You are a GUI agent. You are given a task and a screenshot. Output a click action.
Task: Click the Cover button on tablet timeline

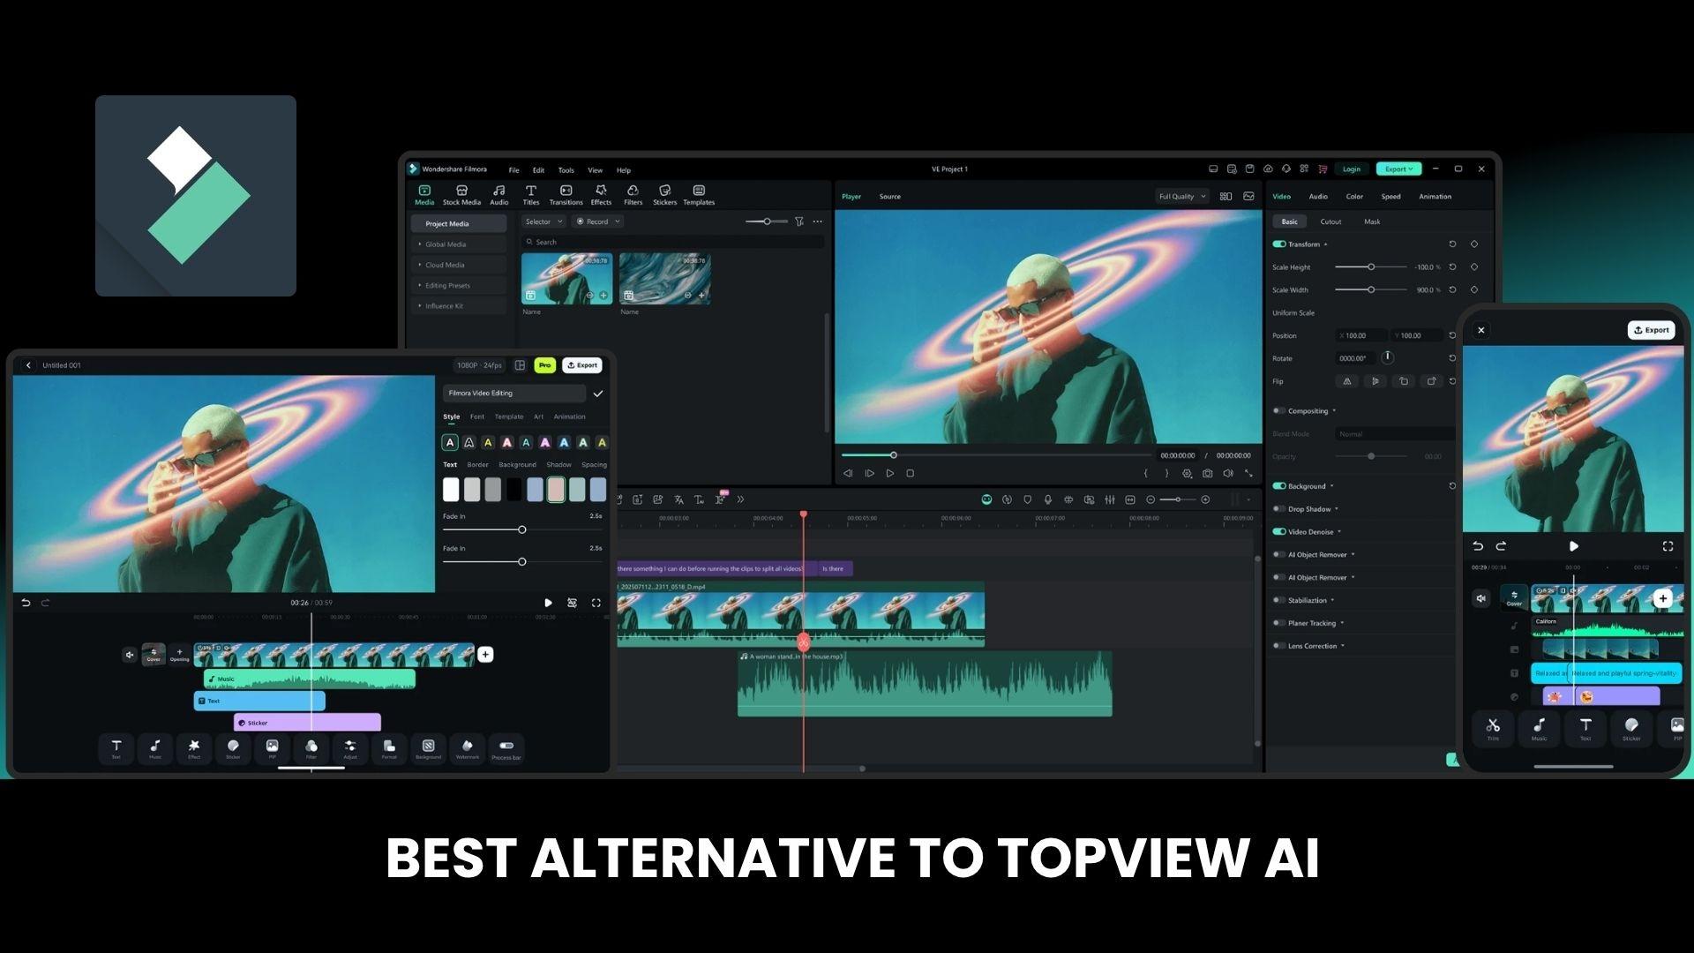[154, 654]
